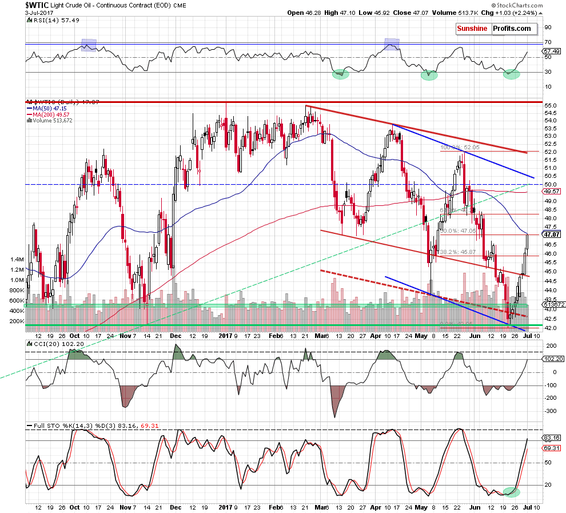Click the 47.07 last price tag
Image resolution: width=566 pixels, height=513 pixels.
click(x=552, y=234)
